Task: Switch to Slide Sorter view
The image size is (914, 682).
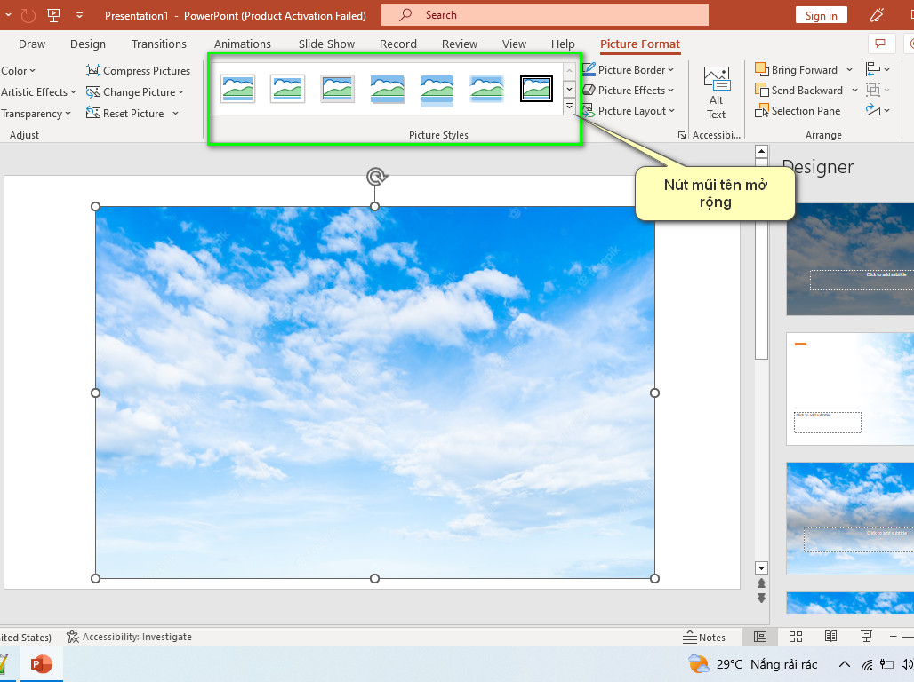Action: pyautogui.click(x=796, y=637)
